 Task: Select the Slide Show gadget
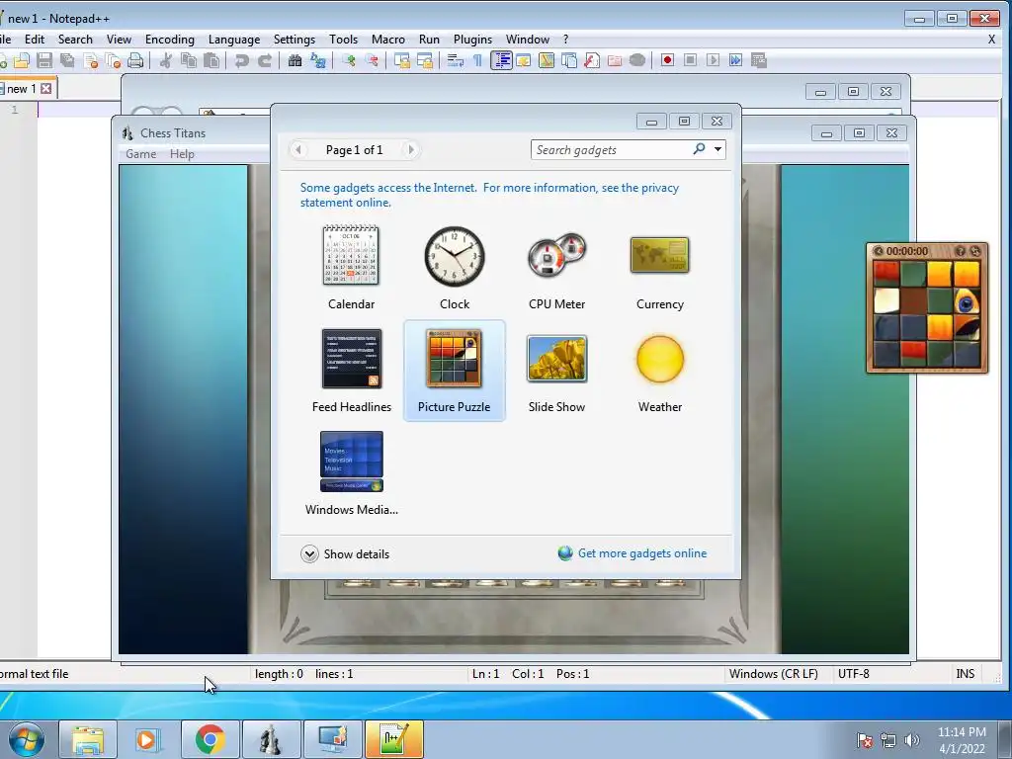557,371
